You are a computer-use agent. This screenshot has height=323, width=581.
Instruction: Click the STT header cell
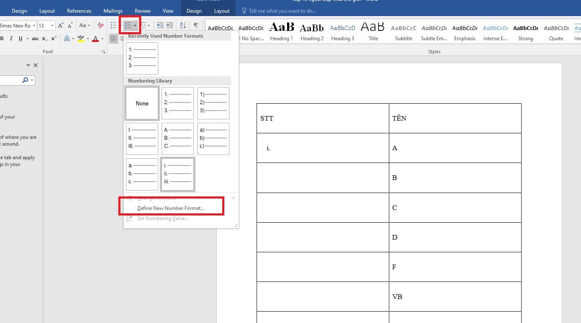[323, 118]
